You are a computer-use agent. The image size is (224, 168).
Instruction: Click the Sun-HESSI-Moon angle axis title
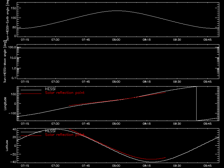click(x=5, y=61)
